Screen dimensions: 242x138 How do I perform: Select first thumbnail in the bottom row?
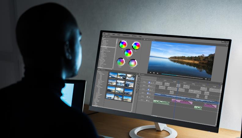110,96
